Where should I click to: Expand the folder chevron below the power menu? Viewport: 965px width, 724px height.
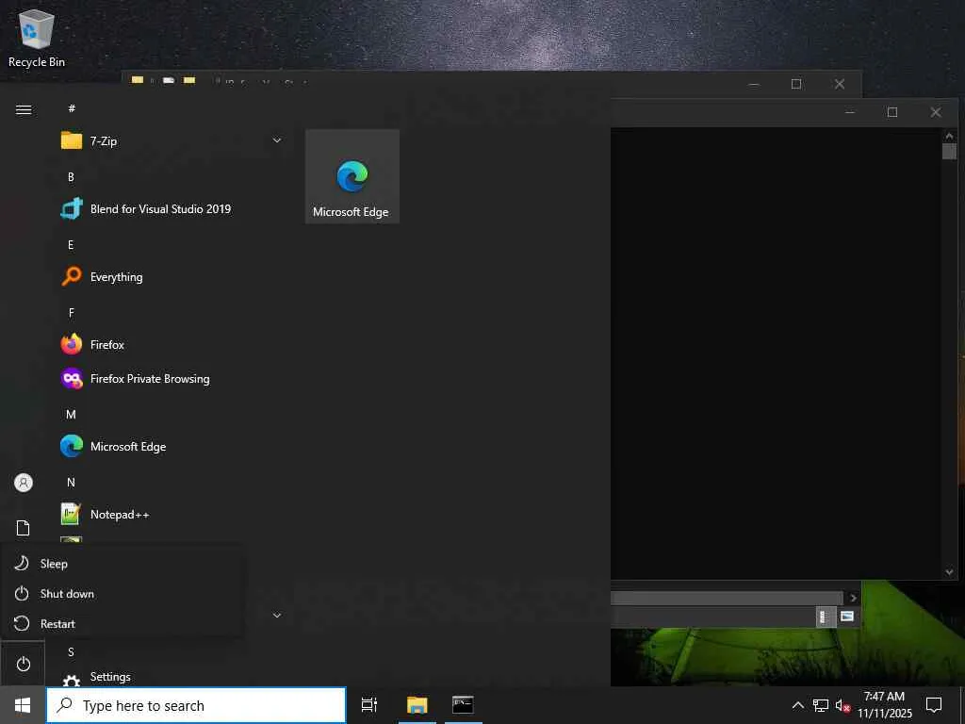pos(277,615)
